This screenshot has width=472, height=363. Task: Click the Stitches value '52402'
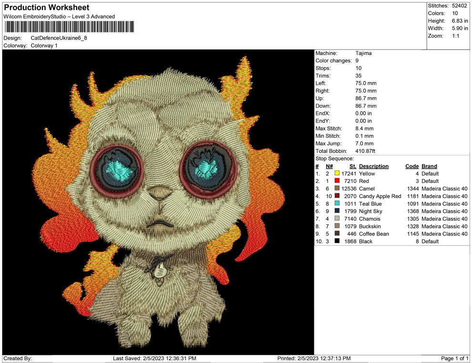[459, 6]
